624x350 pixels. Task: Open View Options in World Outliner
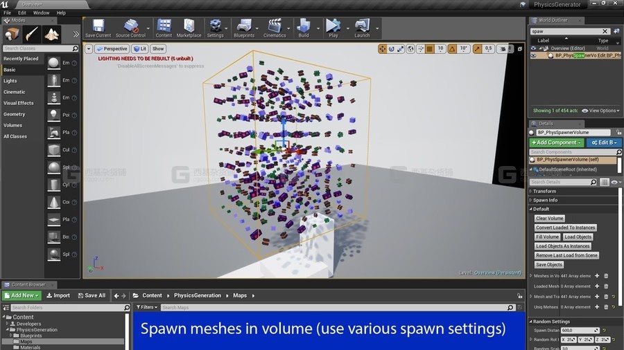pyautogui.click(x=602, y=111)
